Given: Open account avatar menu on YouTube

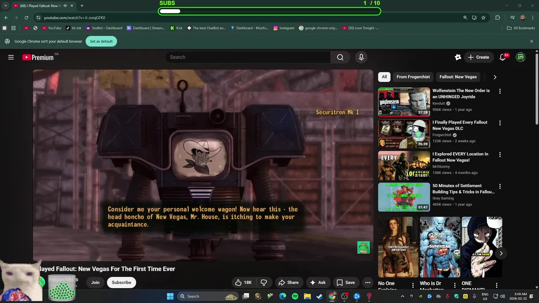Looking at the screenshot, I should pyautogui.click(x=520, y=57).
